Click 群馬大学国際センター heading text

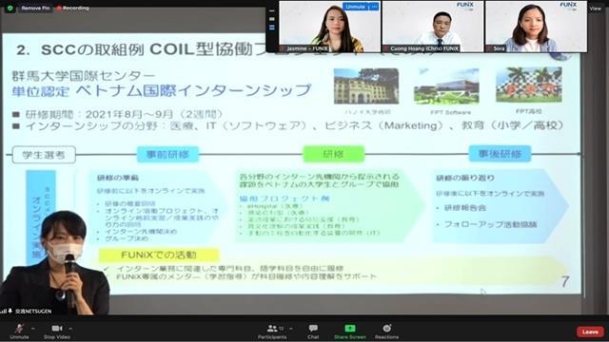84,75
